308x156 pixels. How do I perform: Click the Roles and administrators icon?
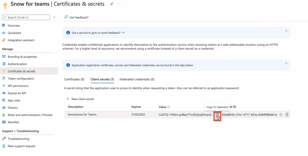4,115
